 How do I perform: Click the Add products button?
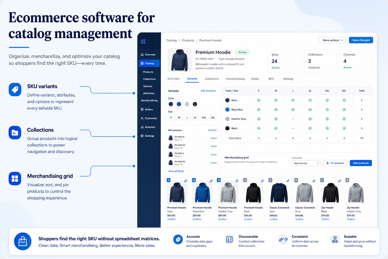coord(361,163)
